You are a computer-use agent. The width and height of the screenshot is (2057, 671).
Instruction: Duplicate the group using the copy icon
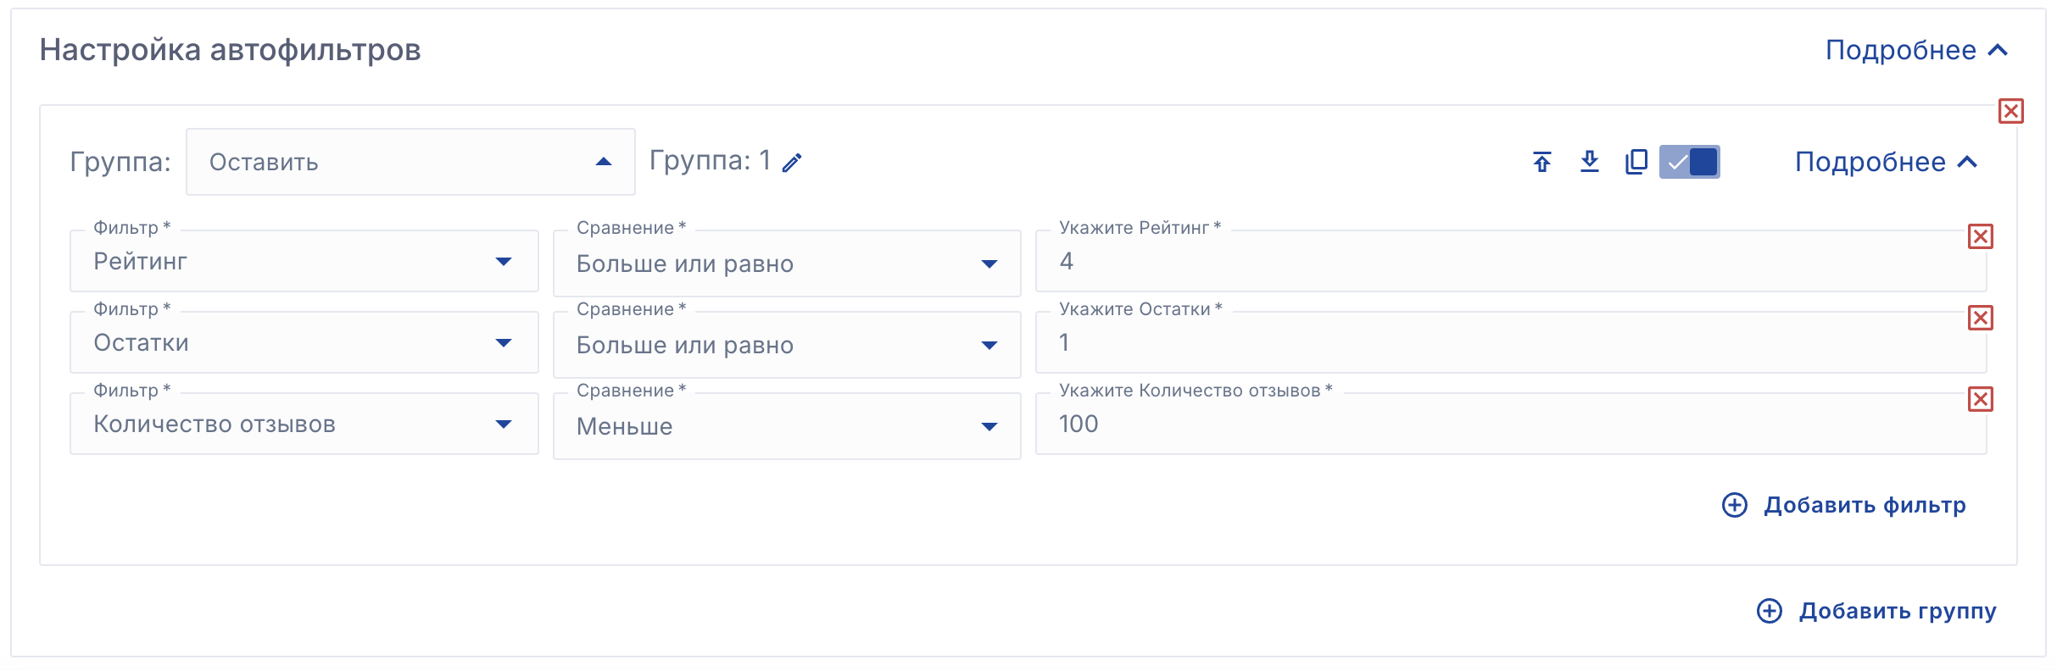click(1636, 162)
